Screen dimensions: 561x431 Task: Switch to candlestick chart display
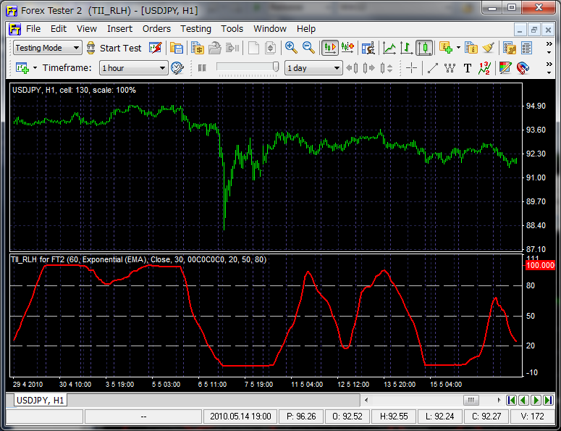tap(424, 48)
